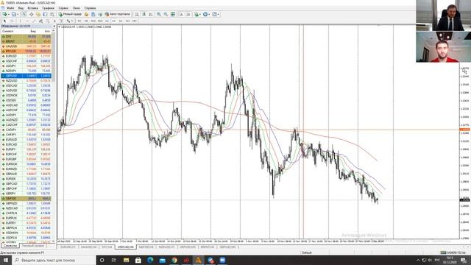Image resolution: width=471 pixels, height=265 pixels.
Task: Open the periods clock dropdown
Action: click(206, 14)
